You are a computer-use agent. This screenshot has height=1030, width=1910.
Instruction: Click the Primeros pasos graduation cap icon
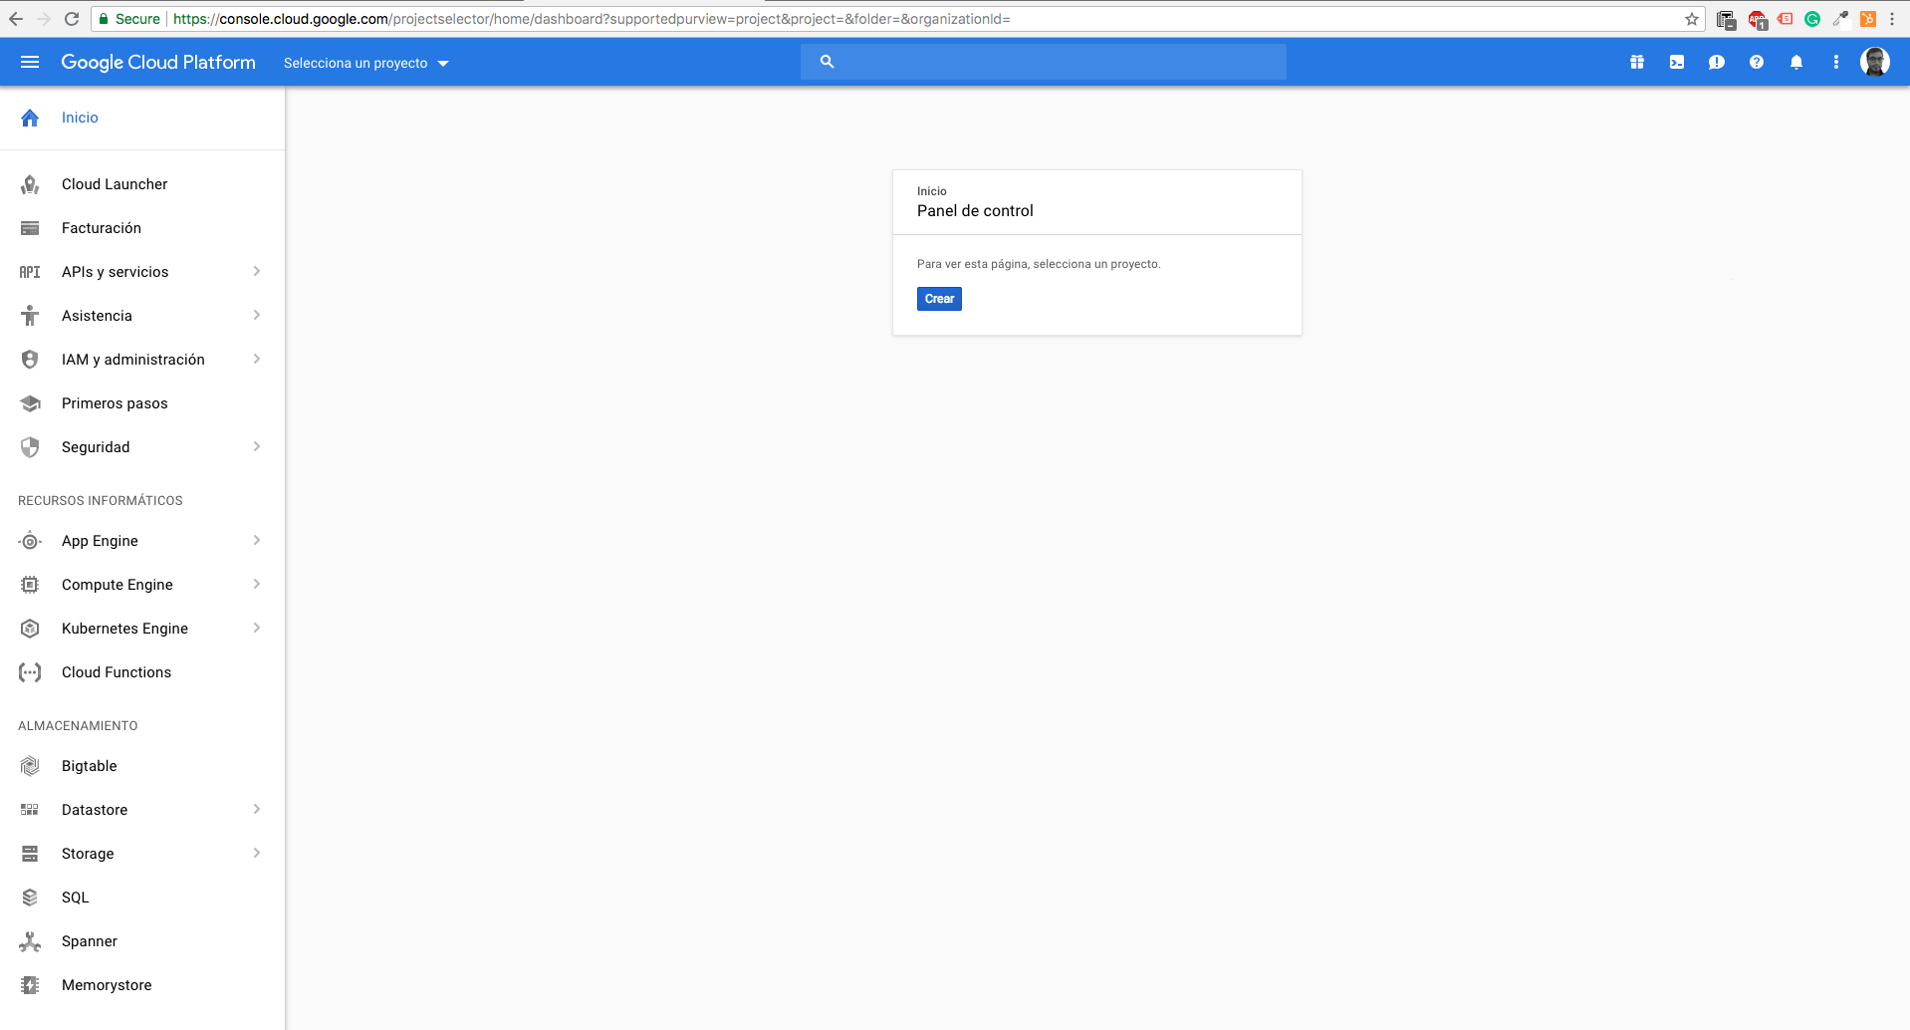[x=30, y=403]
